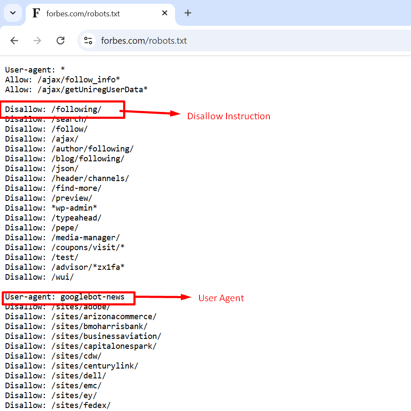Click 'Disallow: /preview/' line
Screen dimensions: 411x411
(x=48, y=198)
